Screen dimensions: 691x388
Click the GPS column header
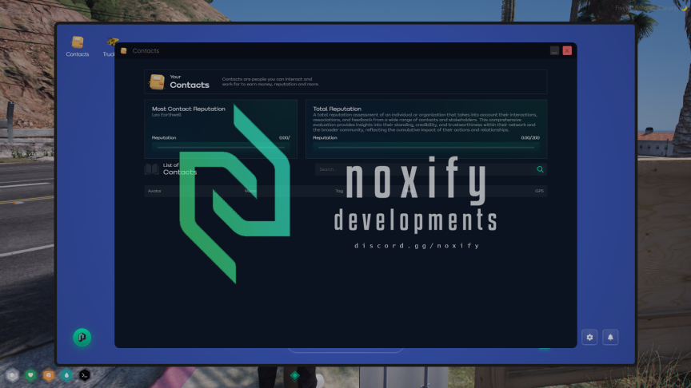[x=539, y=191]
